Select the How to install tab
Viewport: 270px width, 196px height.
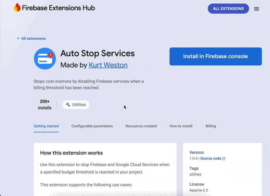181,126
